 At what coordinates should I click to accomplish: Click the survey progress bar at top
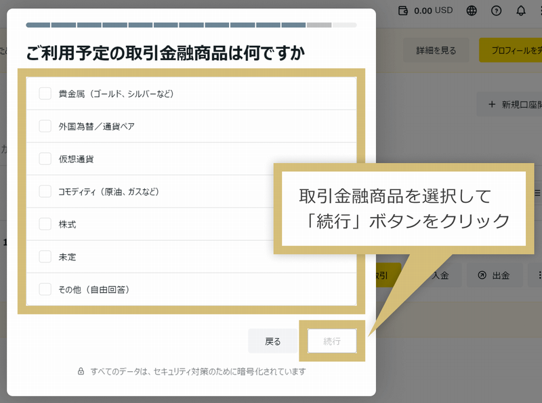pyautogui.click(x=191, y=25)
